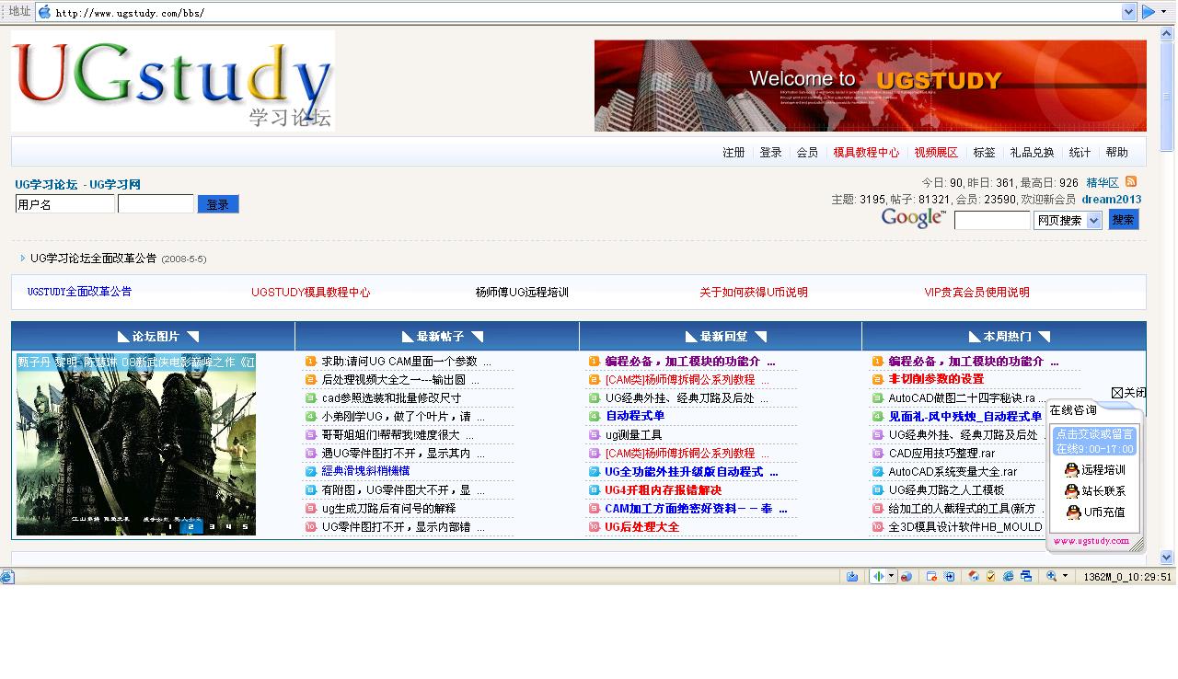This screenshot has width=1178, height=679.
Task: Click the clipboard checkmark icon in status bar
Action: click(x=991, y=577)
